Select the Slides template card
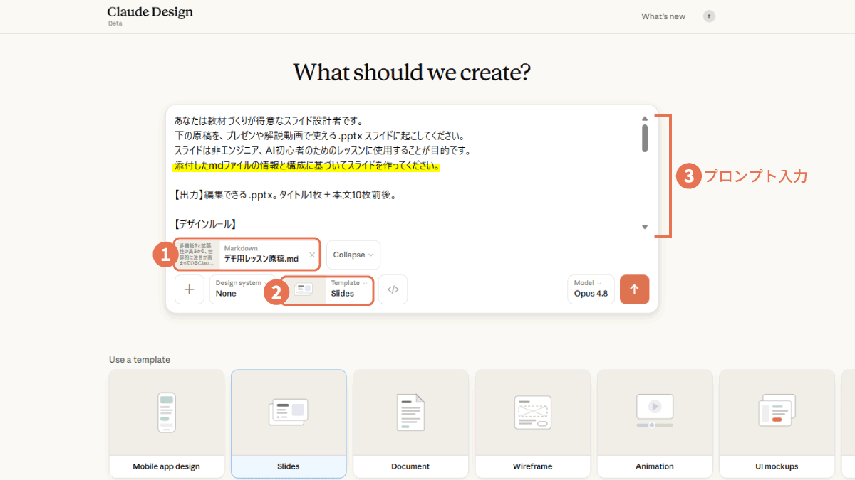The image size is (855, 480). coord(289,424)
